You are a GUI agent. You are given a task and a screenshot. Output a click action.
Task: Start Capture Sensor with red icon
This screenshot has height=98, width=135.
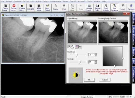pos(14,8)
